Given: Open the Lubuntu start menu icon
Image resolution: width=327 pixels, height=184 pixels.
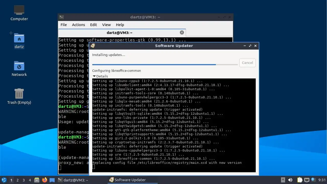Looking at the screenshot, I should click(4, 180).
